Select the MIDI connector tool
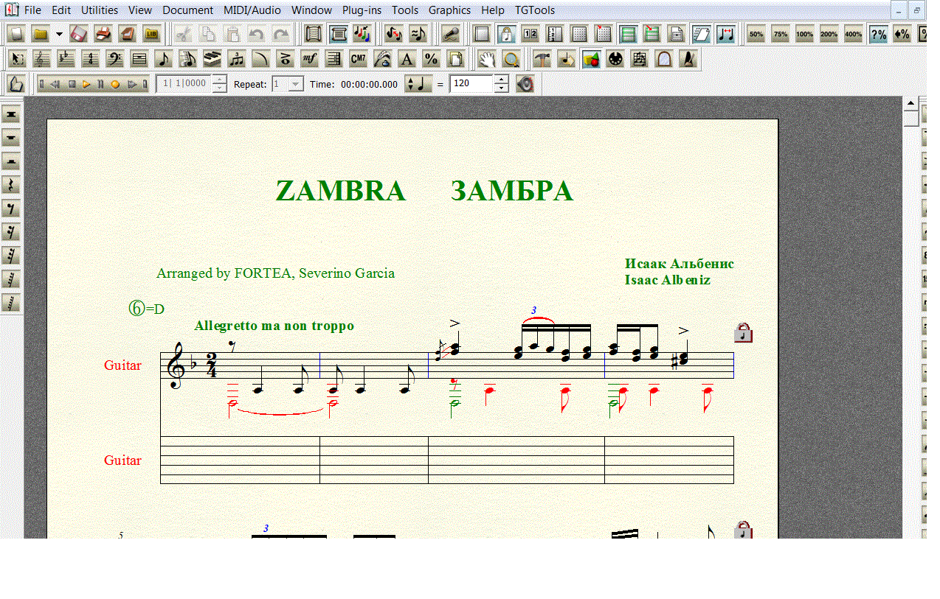Viewport: 940px width, 599px height. pyautogui.click(x=615, y=59)
